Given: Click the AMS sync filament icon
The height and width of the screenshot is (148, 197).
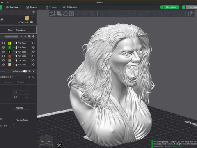Looking at the screenshot, I should (x=29, y=37).
